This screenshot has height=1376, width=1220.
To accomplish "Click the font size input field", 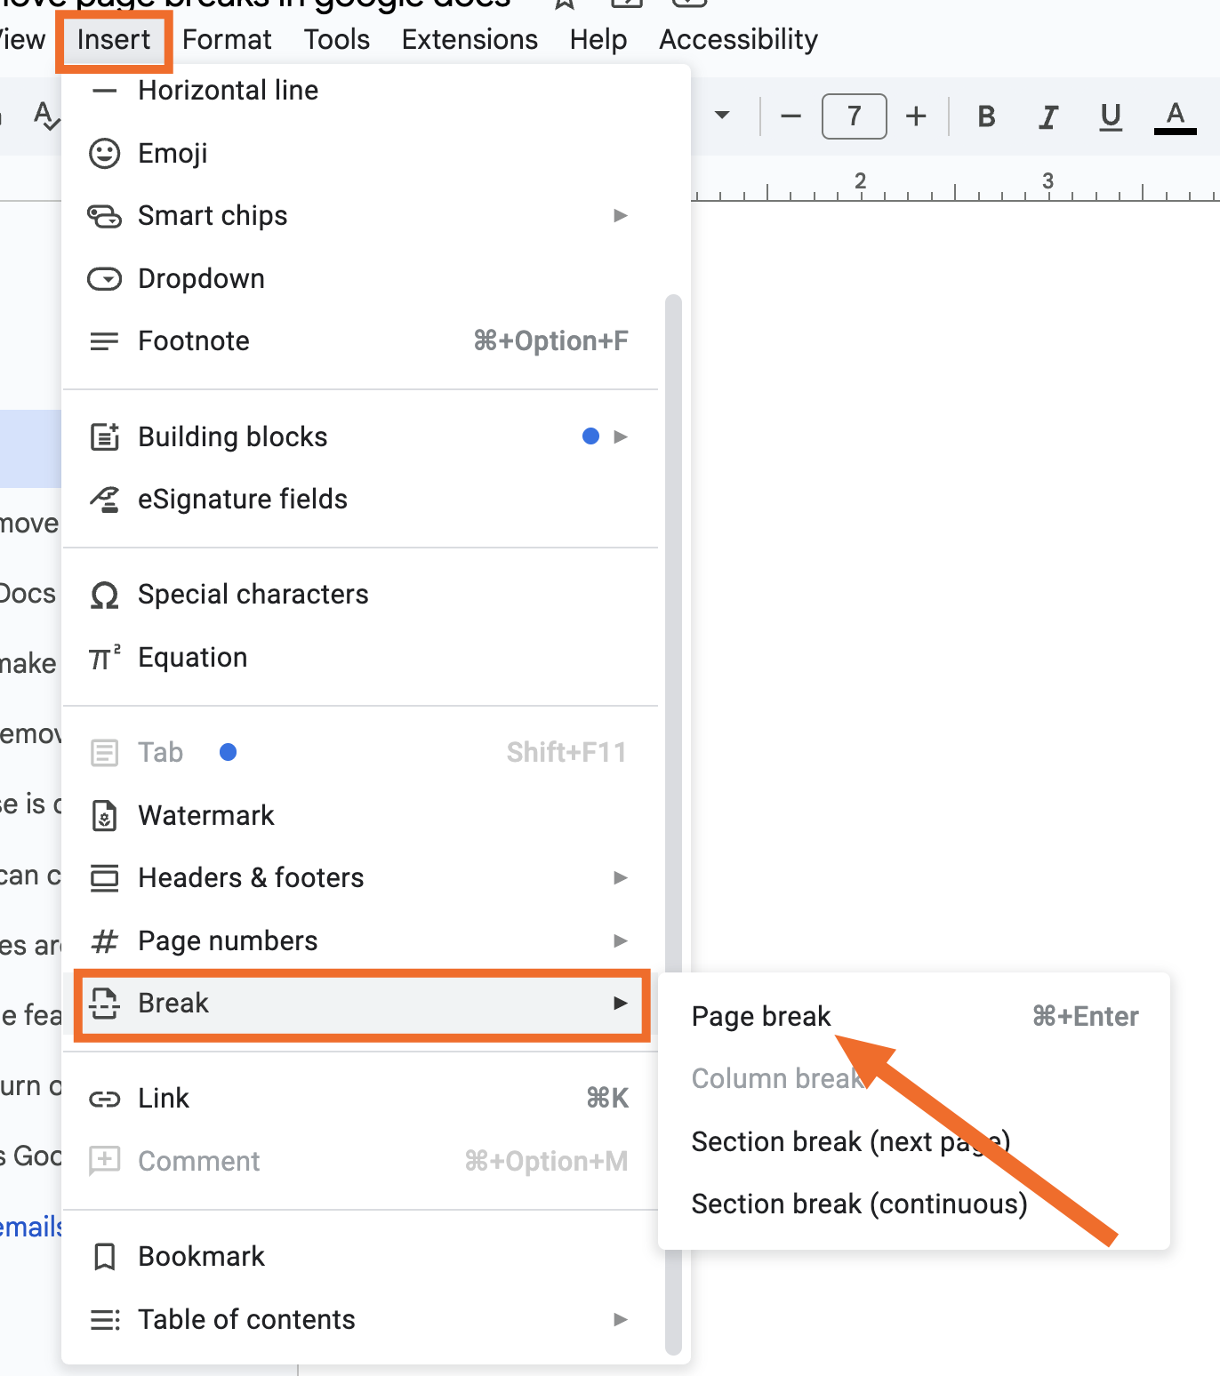I will (855, 116).
